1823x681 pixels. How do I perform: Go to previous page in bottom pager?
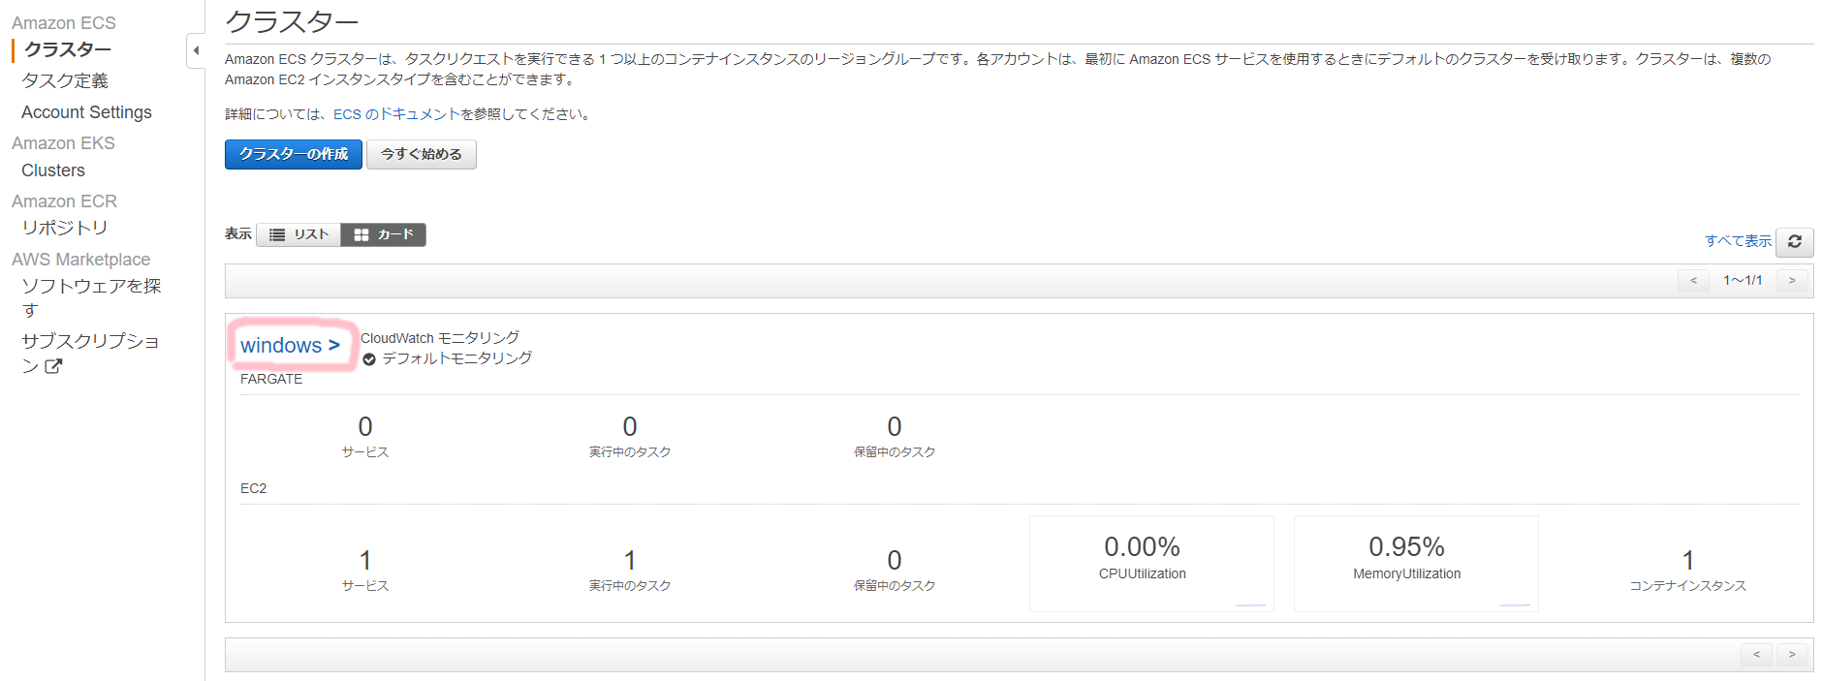click(1756, 654)
